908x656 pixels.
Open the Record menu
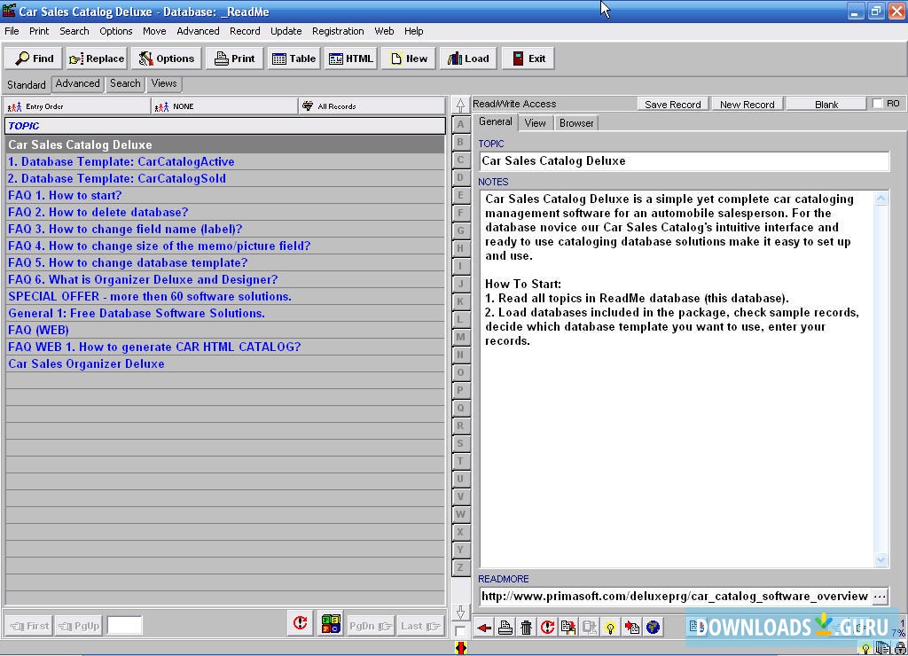click(245, 31)
